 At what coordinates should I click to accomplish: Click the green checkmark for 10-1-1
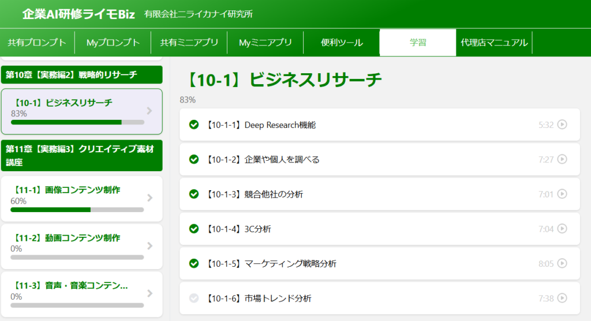(x=194, y=124)
